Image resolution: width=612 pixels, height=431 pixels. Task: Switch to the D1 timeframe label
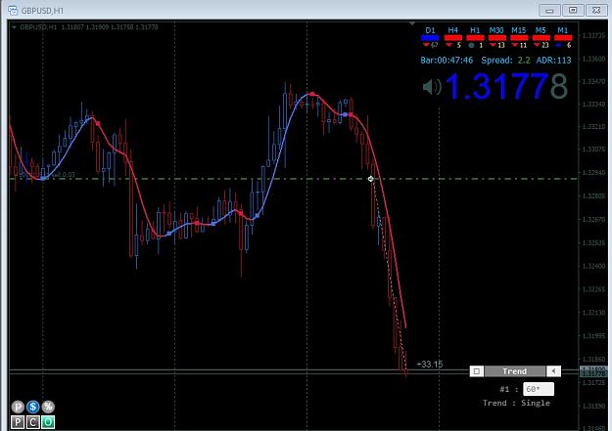pos(430,30)
